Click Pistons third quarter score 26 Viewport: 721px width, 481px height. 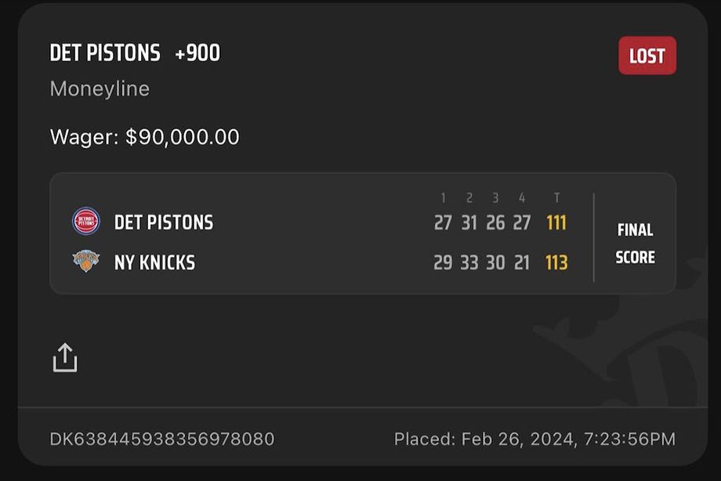495,222
